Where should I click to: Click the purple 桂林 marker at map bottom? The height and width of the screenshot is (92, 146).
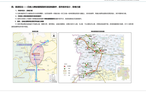36,81
